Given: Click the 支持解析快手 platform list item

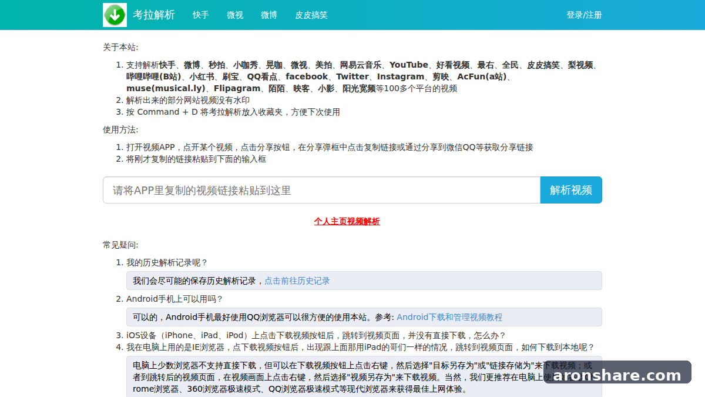Looking at the screenshot, I should tap(364, 76).
